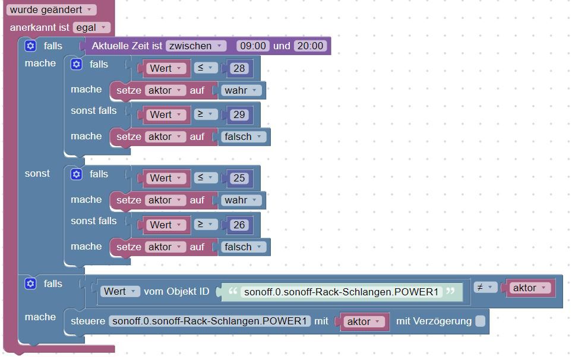Open the aktor dropdown in the steuere block
572x357 pixels.
364,321
